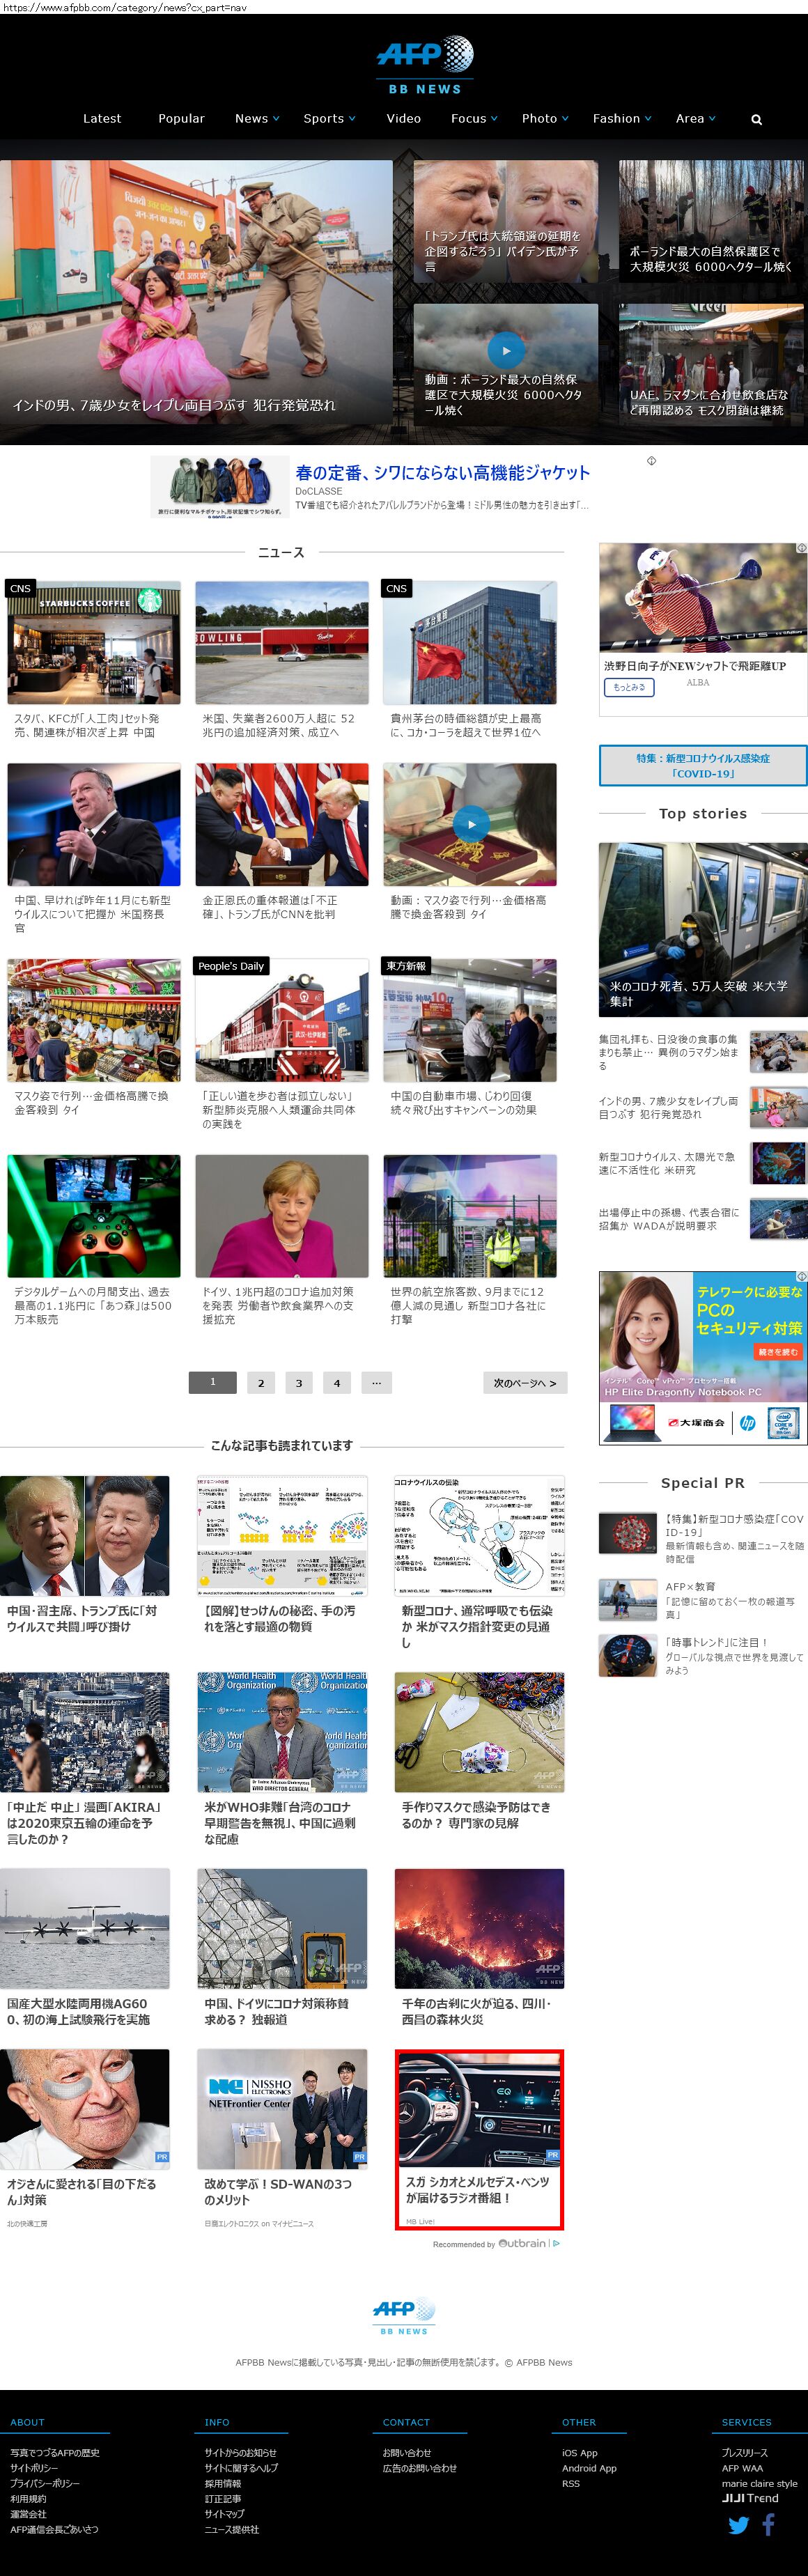Screen dimensions: 808x2576
Task: Open the サイトマップ footer link
Action: [225, 2513]
